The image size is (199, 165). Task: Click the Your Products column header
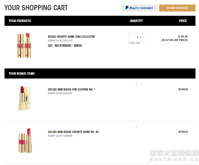click(x=20, y=21)
